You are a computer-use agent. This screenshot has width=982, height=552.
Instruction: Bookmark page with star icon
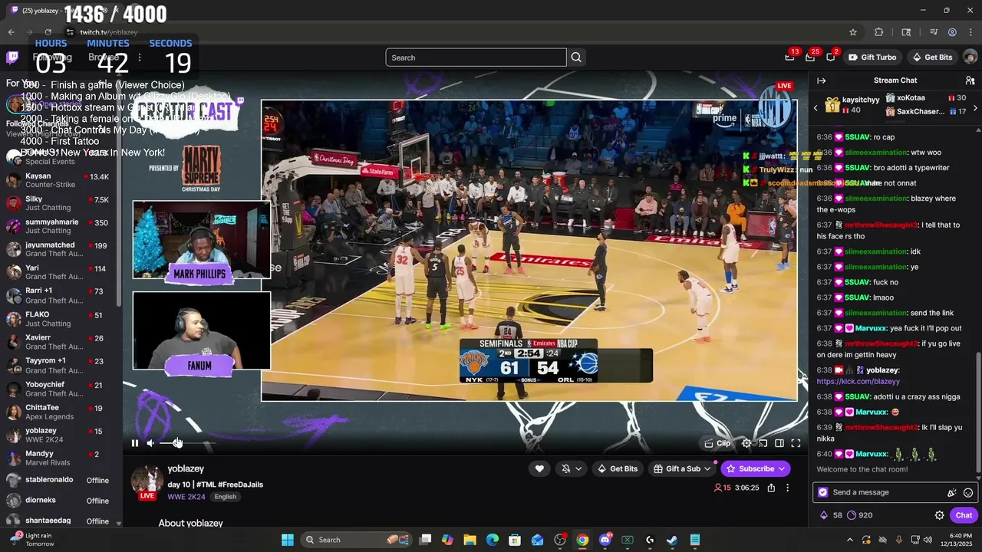[852, 32]
